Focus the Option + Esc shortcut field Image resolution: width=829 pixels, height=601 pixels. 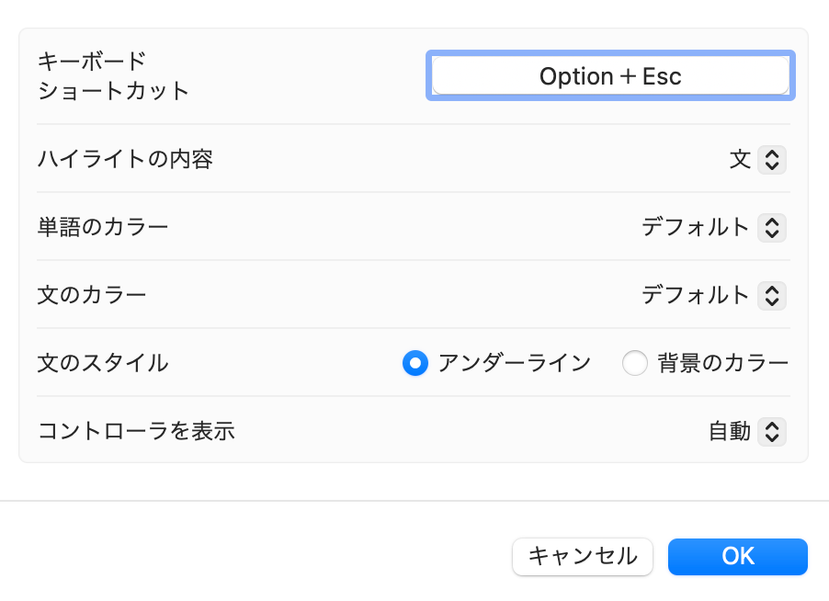pyautogui.click(x=610, y=76)
